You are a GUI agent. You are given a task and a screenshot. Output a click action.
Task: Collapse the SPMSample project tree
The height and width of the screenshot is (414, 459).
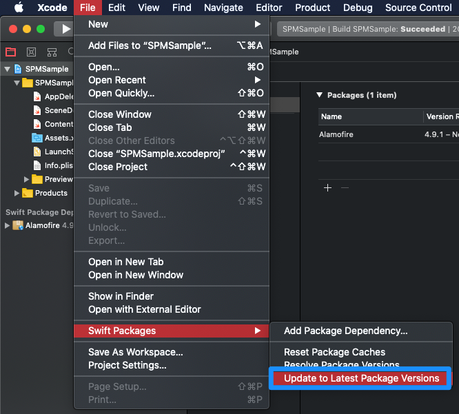[8, 70]
